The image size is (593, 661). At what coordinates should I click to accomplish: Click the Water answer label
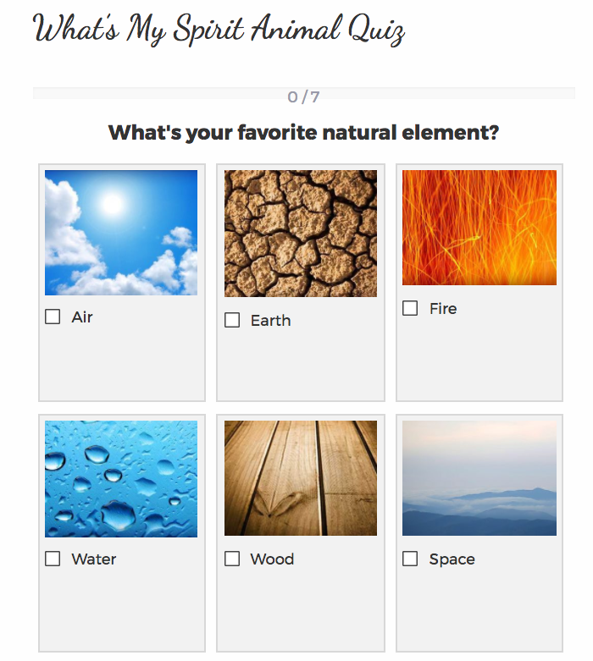tap(94, 559)
